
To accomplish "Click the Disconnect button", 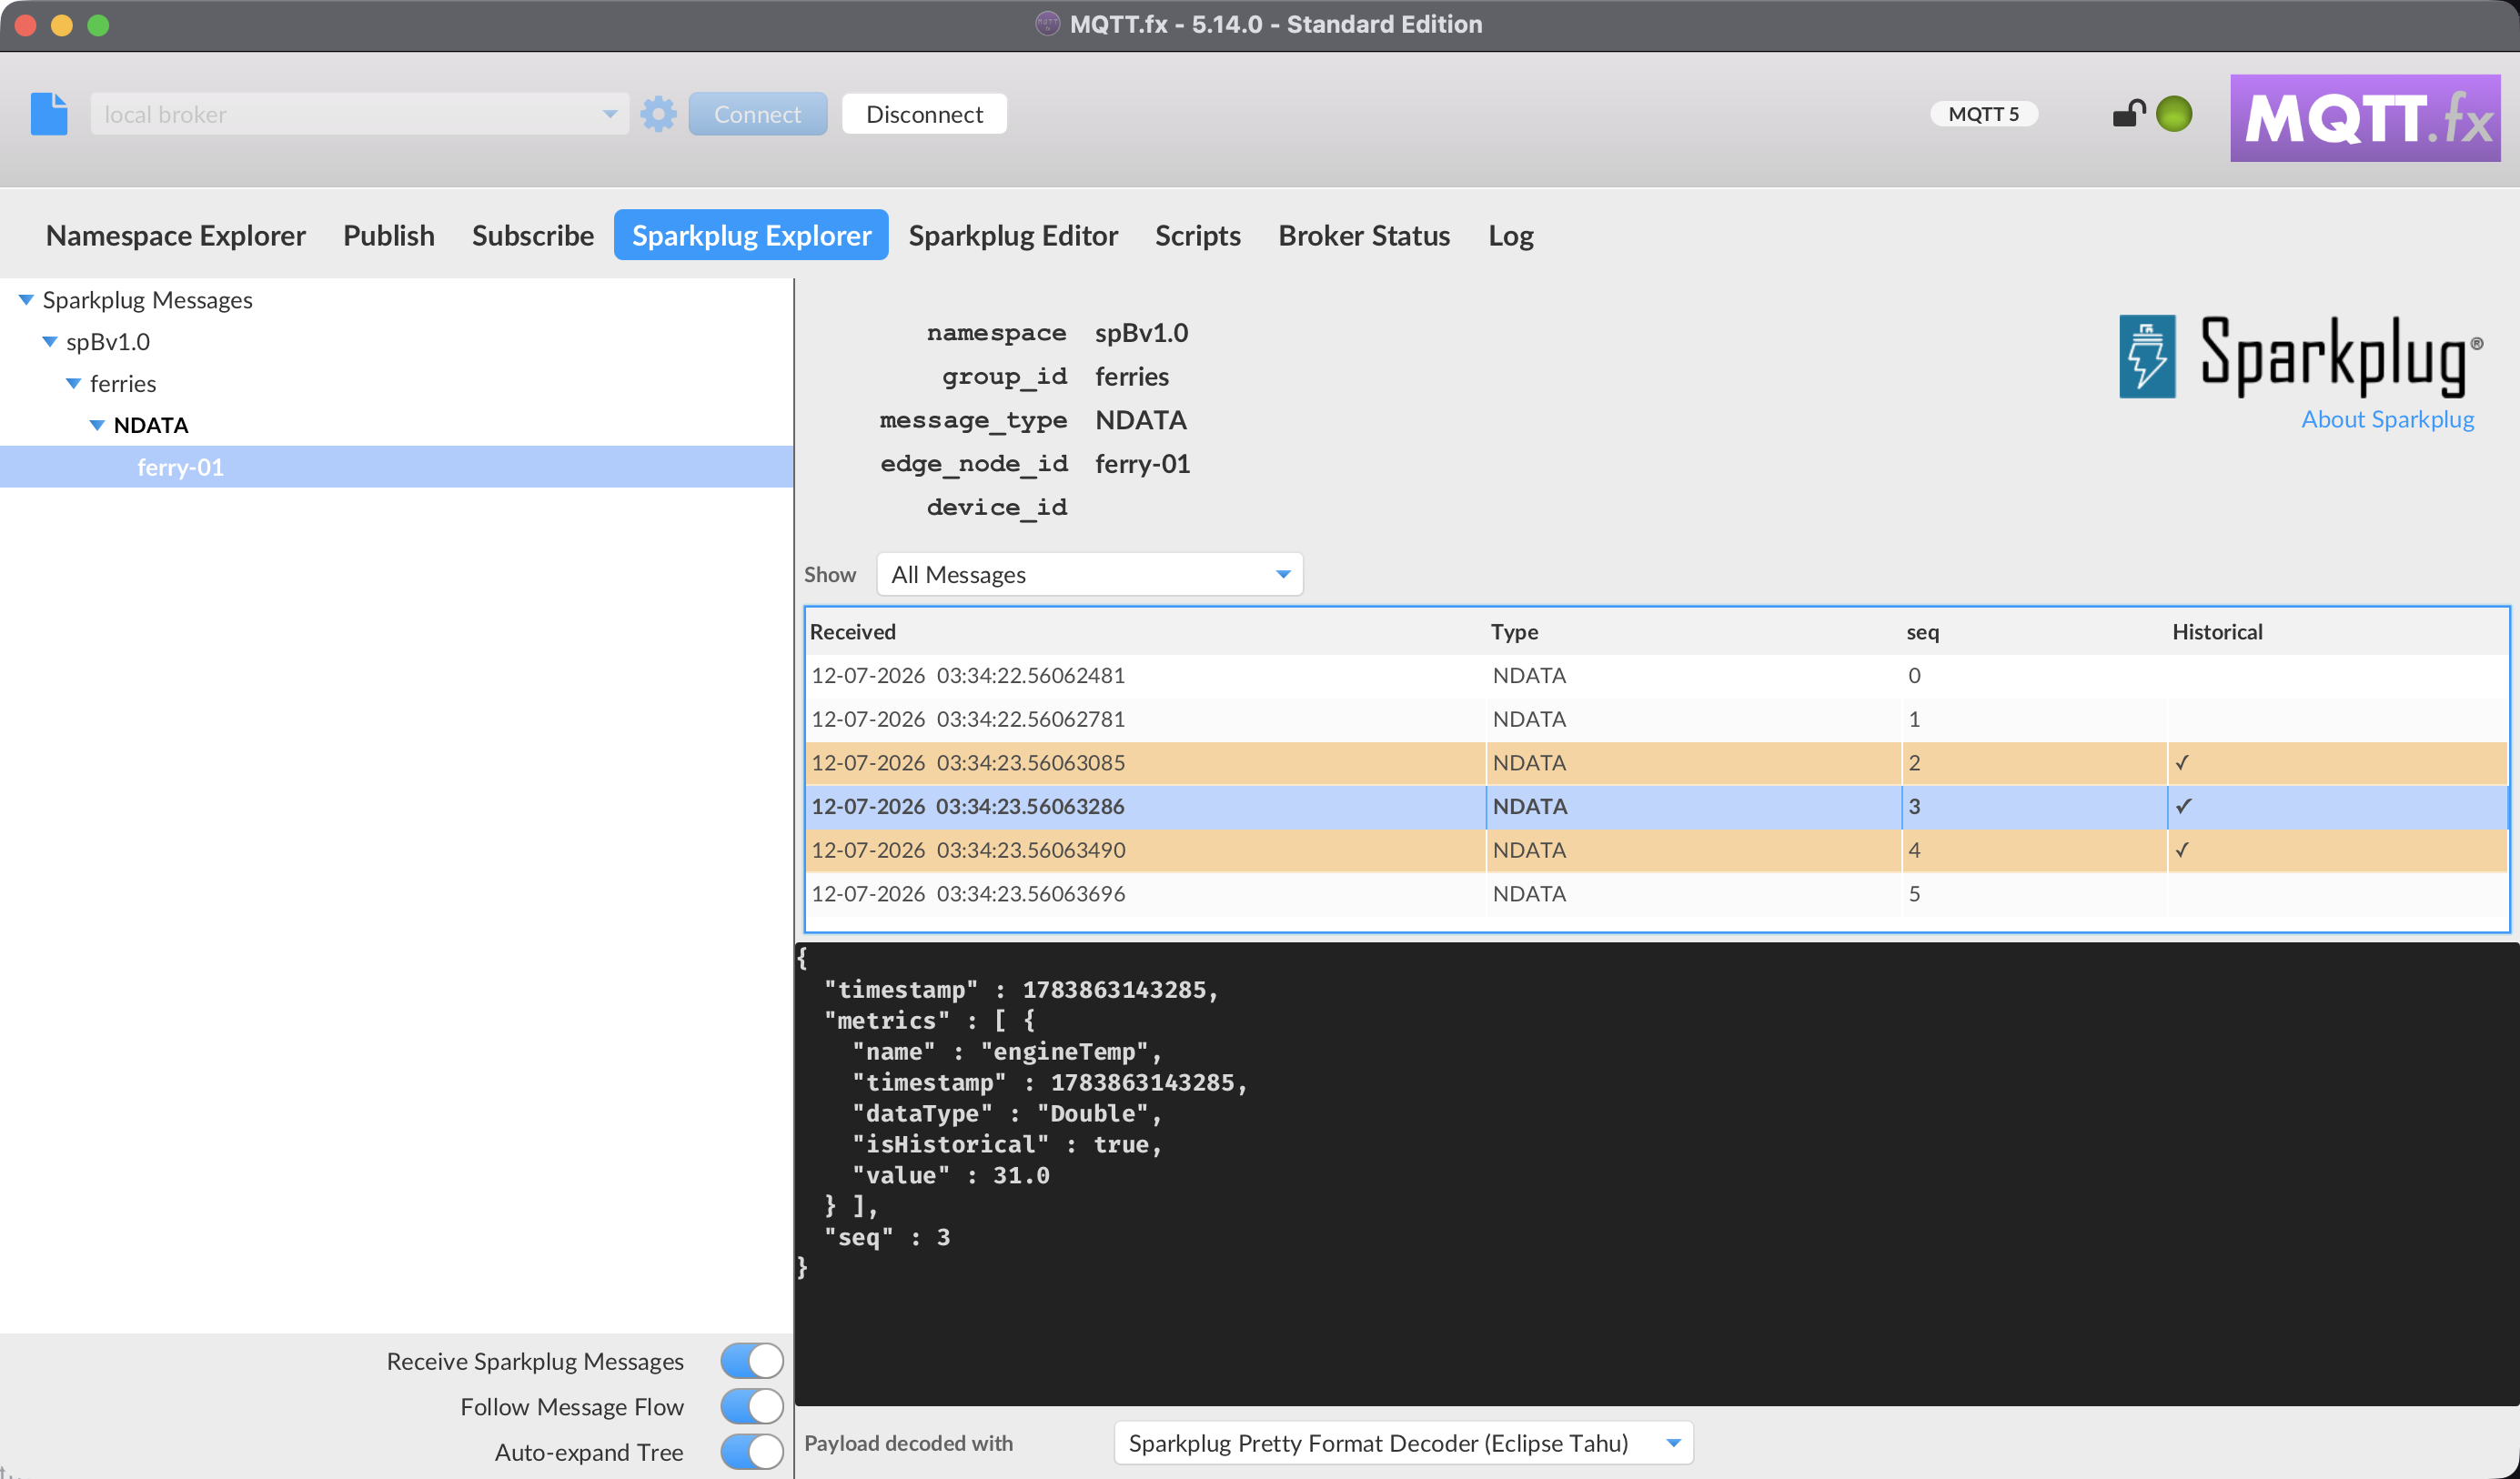I will (x=924, y=114).
